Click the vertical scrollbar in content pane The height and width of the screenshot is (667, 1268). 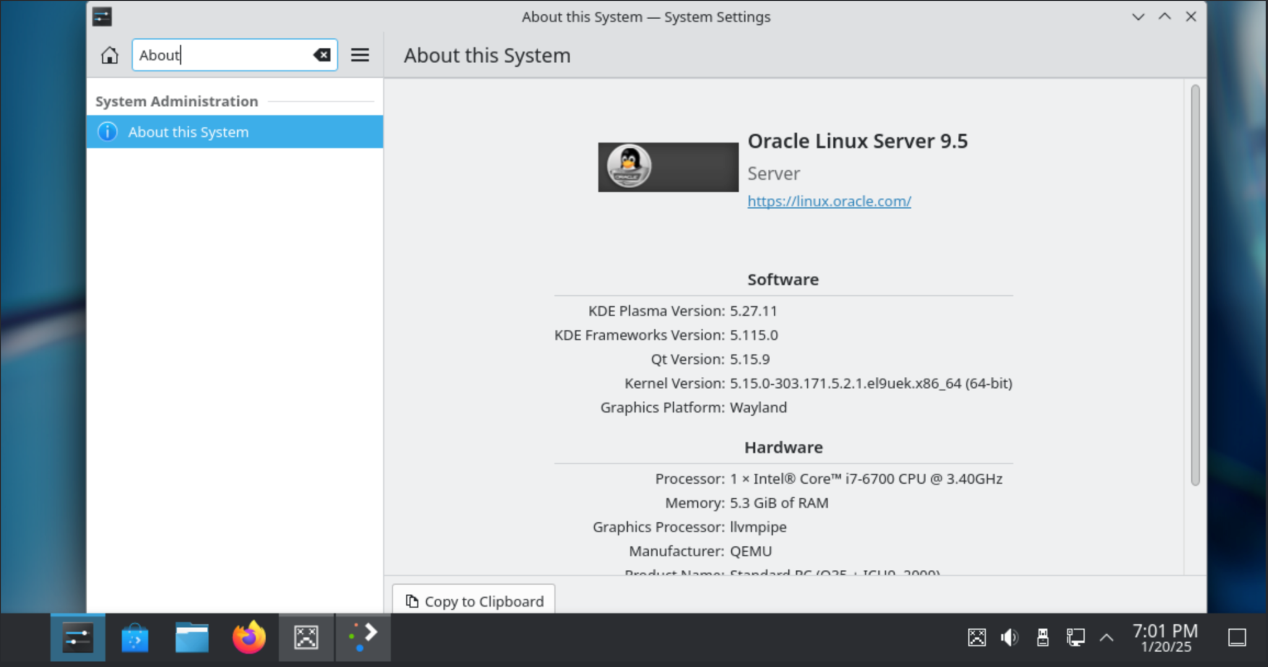pyautogui.click(x=1194, y=285)
